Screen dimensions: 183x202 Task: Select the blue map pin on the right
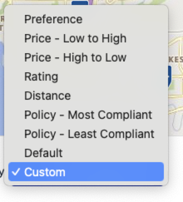click(170, 76)
